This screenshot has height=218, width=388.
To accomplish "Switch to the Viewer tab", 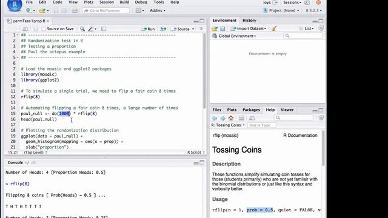I will click(287, 110).
